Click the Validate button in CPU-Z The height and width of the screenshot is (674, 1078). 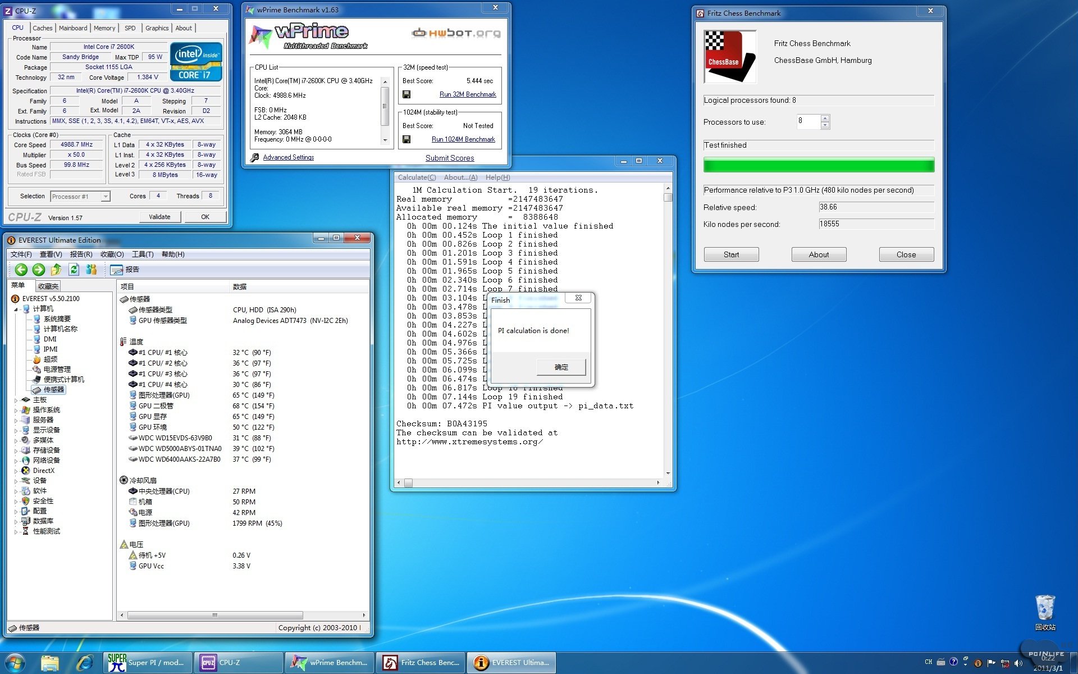click(x=159, y=217)
